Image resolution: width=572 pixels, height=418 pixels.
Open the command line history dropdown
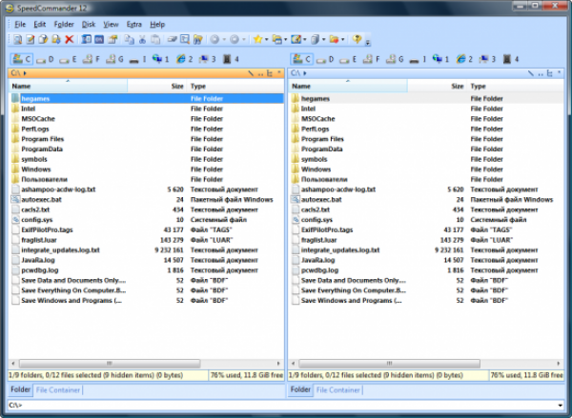point(562,406)
